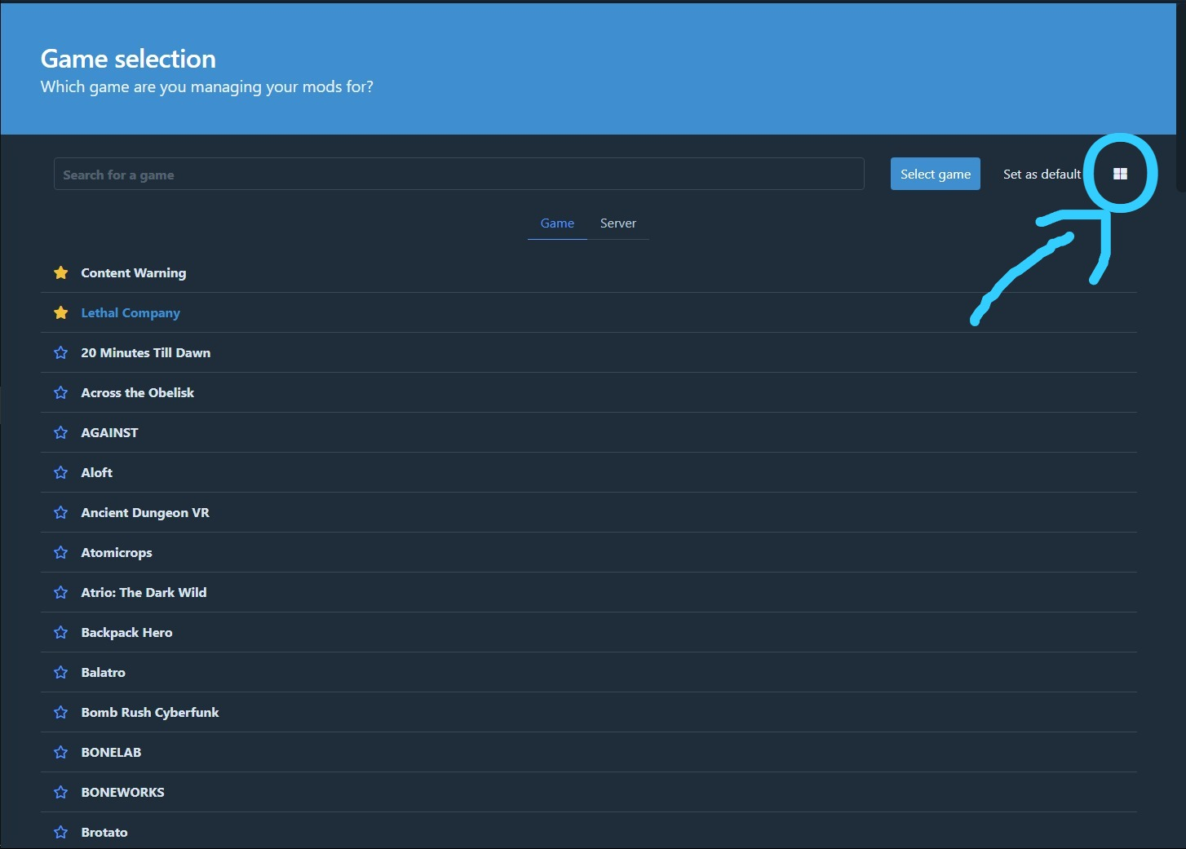Pick Backpack Hero from the game list
The width and height of the screenshot is (1186, 849).
[126, 632]
